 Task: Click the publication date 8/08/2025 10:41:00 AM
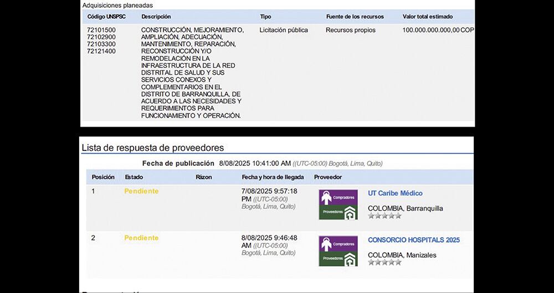255,163
